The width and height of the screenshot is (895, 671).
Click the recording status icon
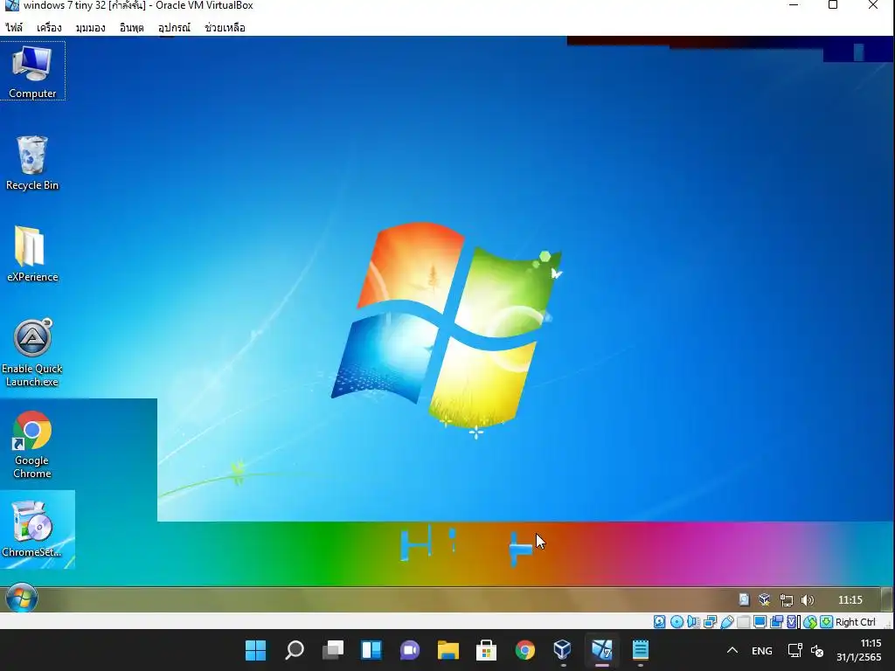coord(776,622)
